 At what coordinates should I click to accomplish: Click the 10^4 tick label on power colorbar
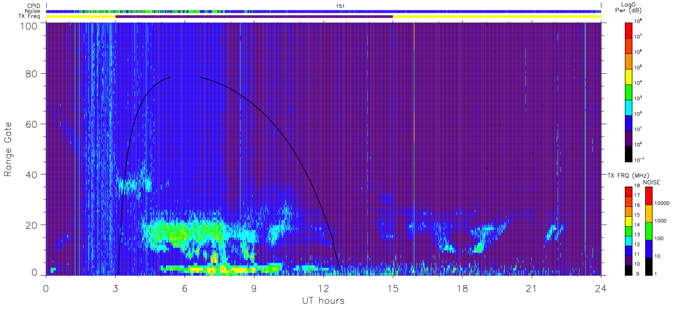[x=639, y=82]
